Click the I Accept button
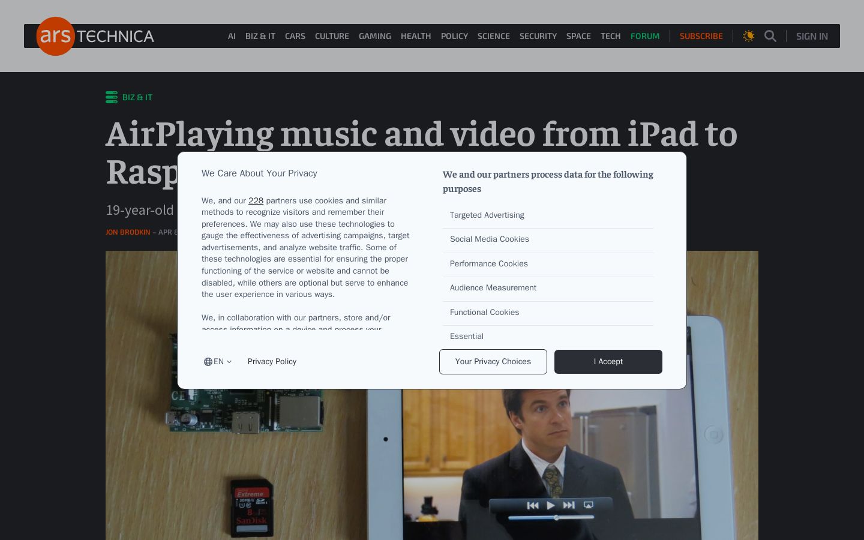The width and height of the screenshot is (864, 540). 608,362
